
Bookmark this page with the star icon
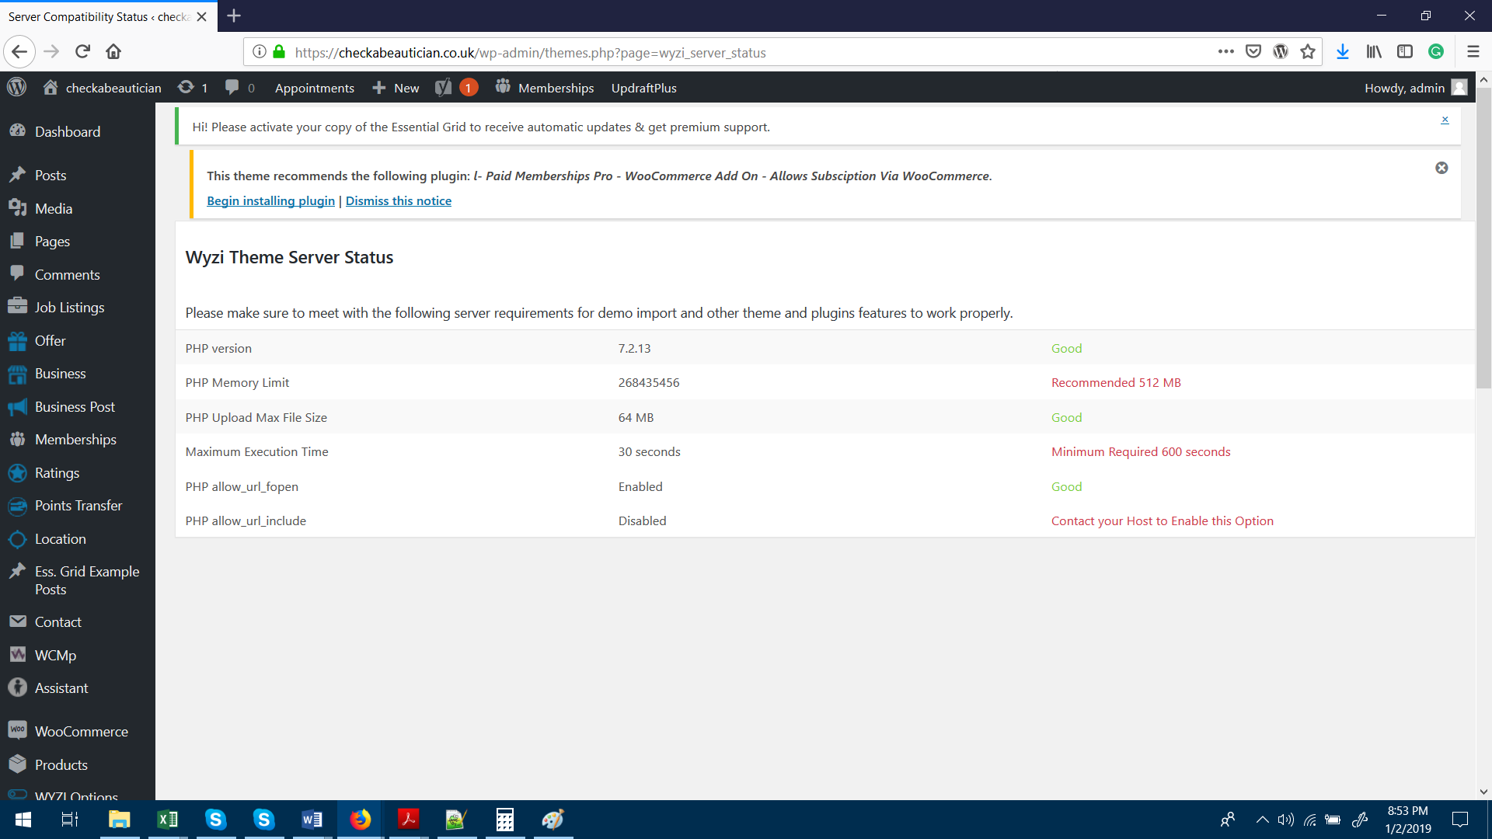pos(1309,51)
